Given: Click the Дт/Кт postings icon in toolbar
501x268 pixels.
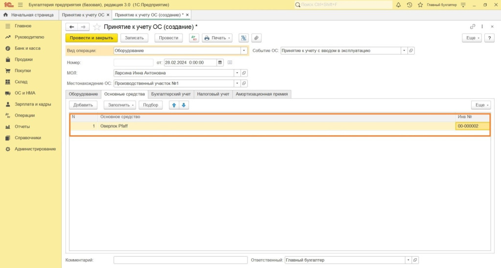Looking at the screenshot, I should pos(194,38).
